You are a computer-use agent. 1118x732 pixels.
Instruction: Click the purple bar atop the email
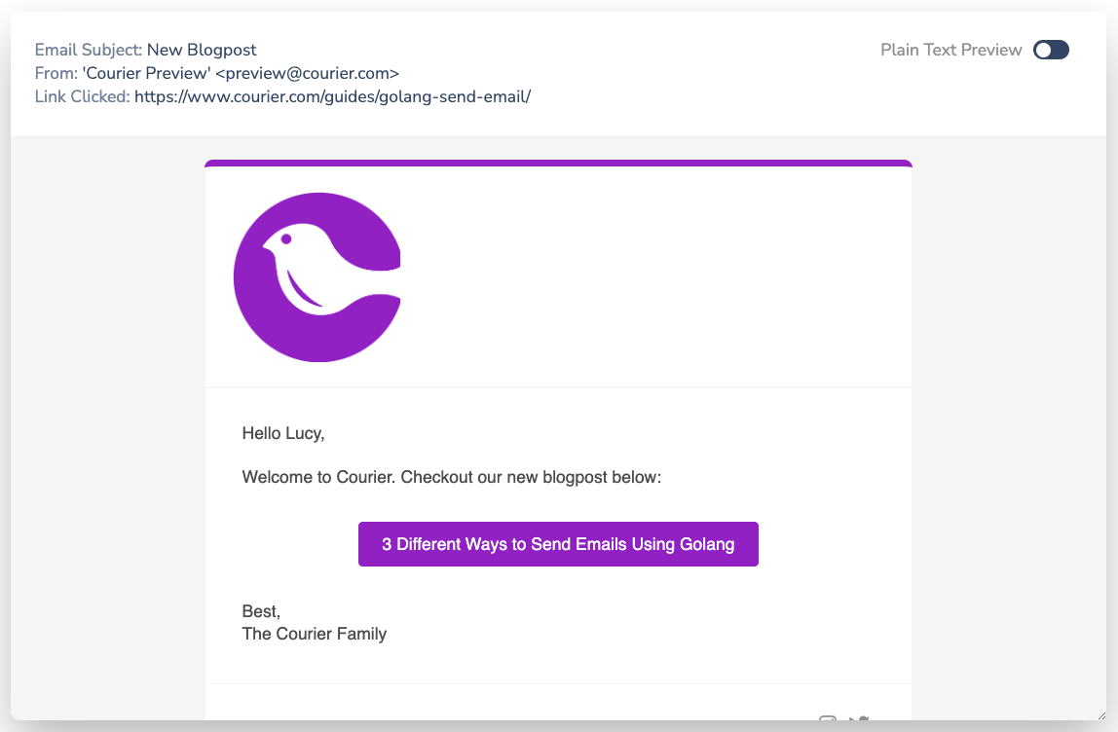coord(558,164)
